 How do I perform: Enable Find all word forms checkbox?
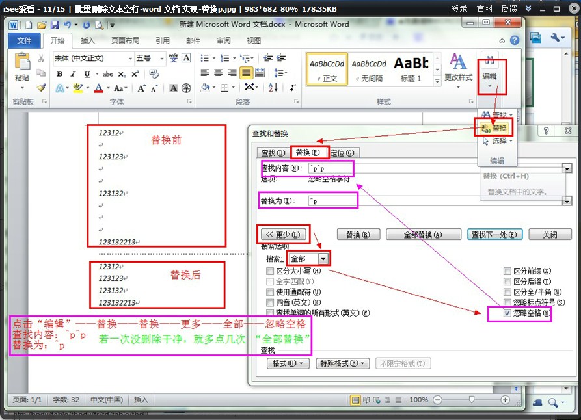pos(270,313)
